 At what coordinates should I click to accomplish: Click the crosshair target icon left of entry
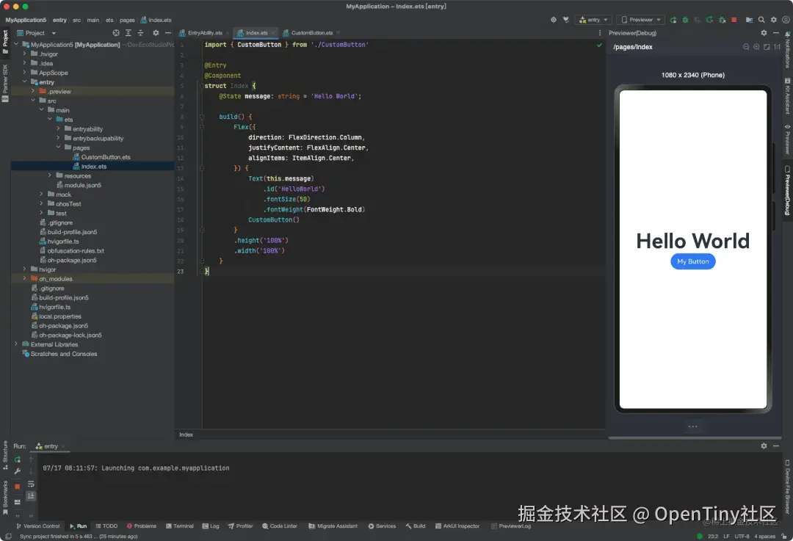554,20
